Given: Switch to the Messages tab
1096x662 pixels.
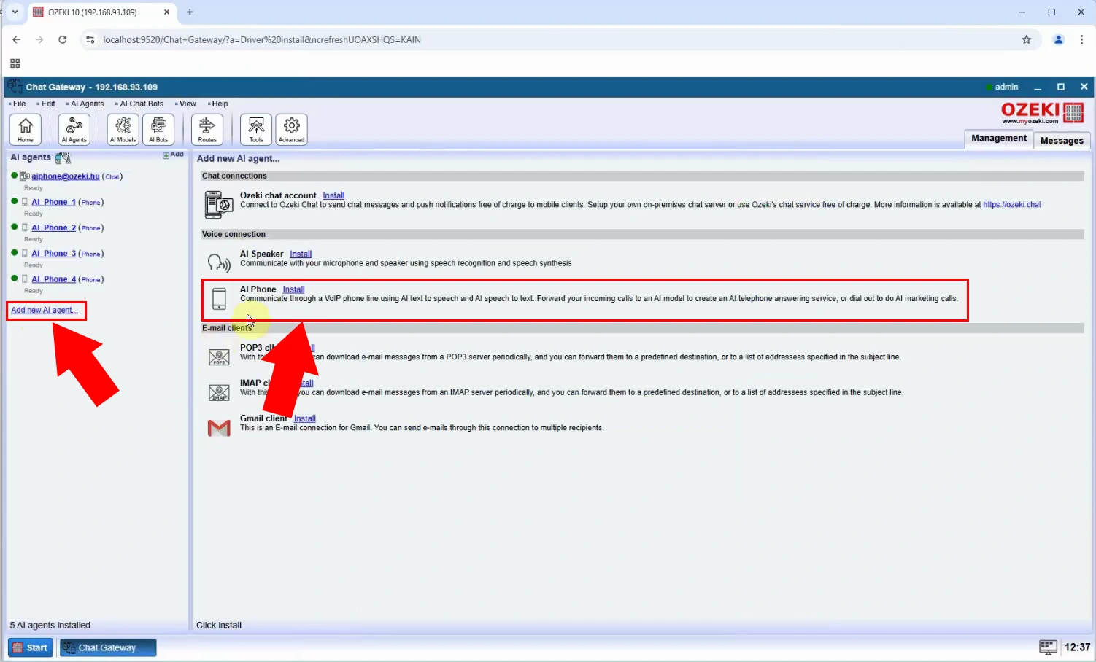Looking at the screenshot, I should [1062, 140].
